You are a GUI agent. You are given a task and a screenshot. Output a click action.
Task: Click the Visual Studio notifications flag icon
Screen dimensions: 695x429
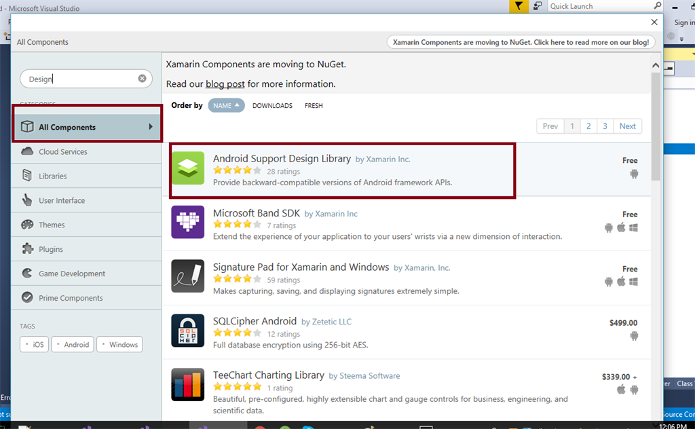(519, 6)
